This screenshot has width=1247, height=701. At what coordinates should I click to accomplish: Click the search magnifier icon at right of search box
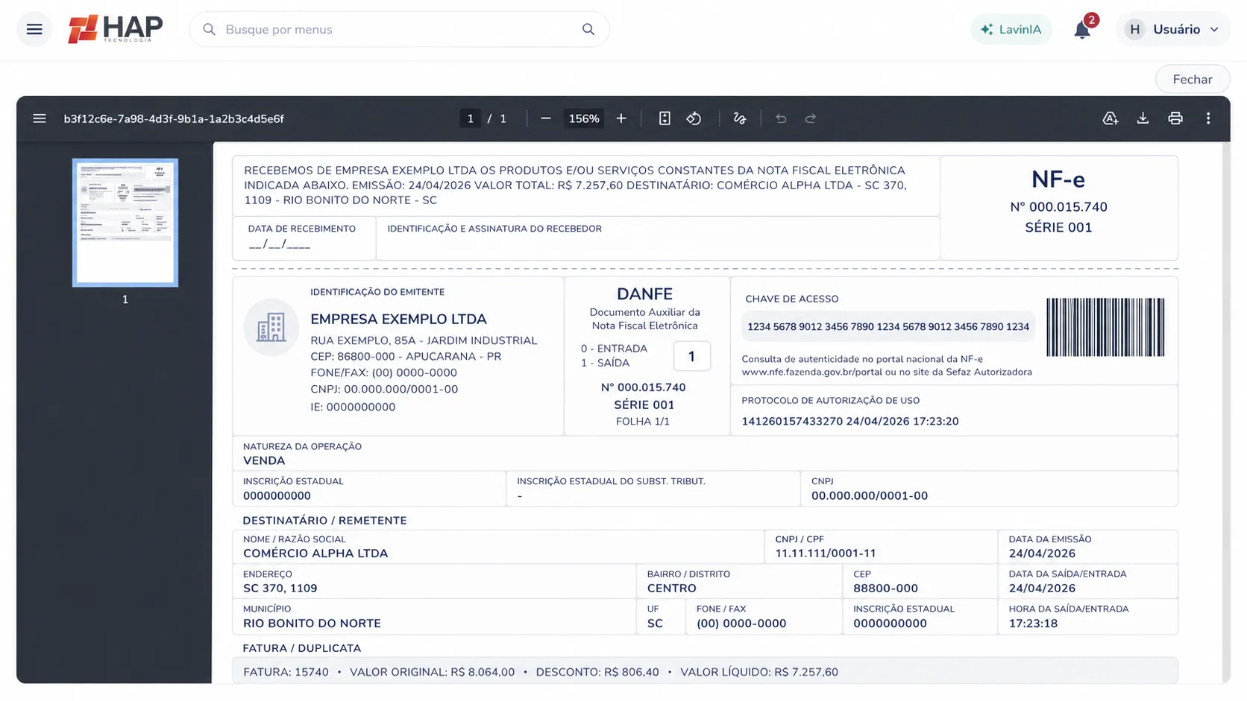pos(588,30)
